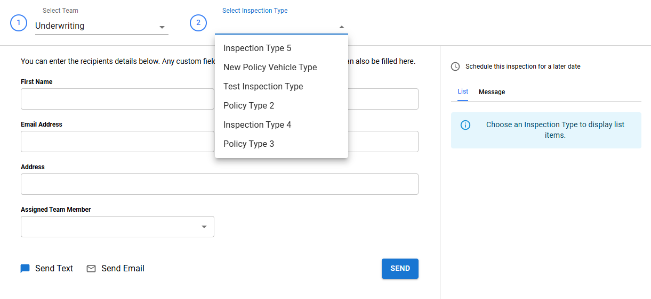Choose Inspection Type 5 from list
The width and height of the screenshot is (651, 299).
point(282,48)
